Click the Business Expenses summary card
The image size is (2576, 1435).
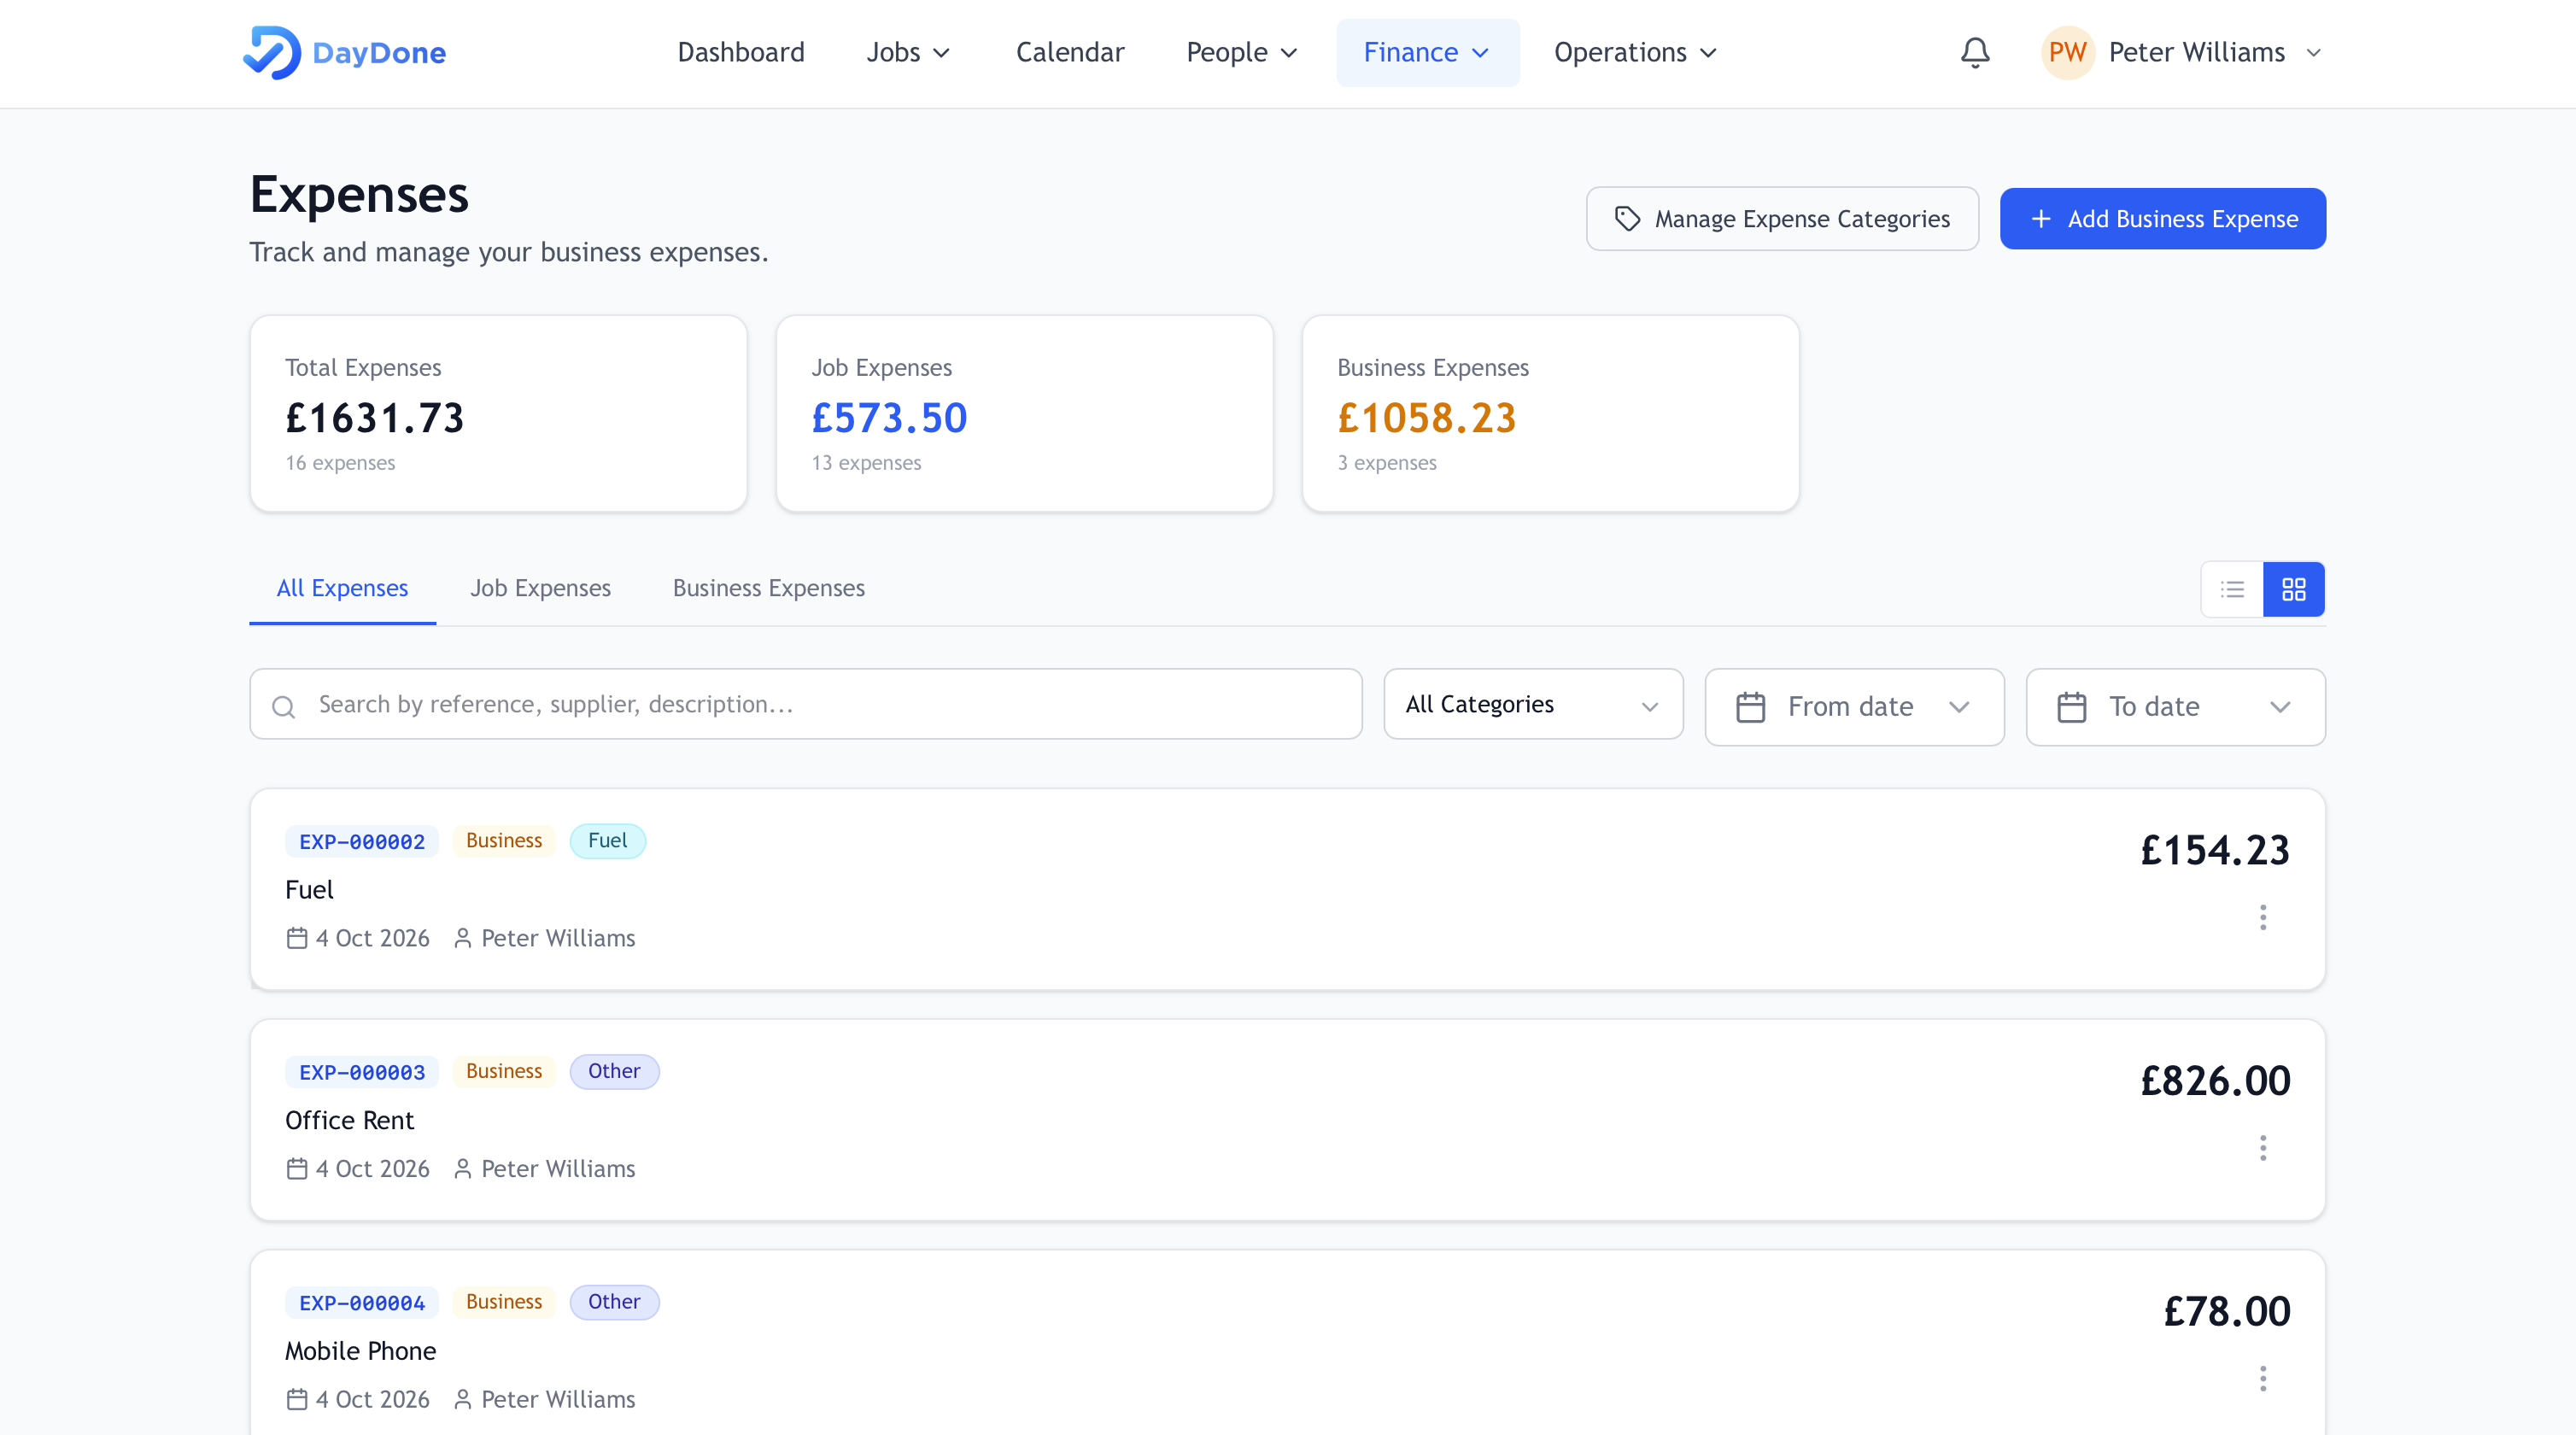click(1550, 414)
